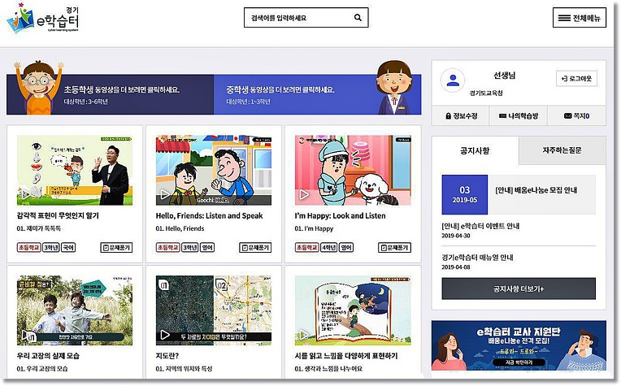Click the 로그아웃 button

coord(576,78)
